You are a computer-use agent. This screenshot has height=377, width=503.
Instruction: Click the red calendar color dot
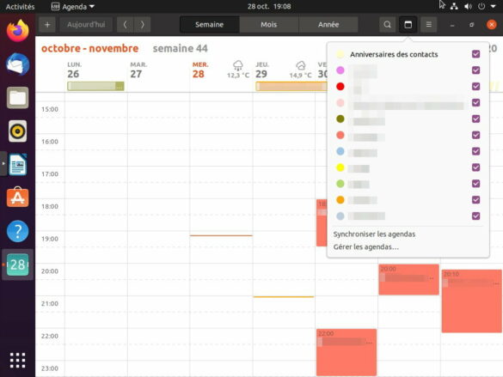[x=340, y=87]
